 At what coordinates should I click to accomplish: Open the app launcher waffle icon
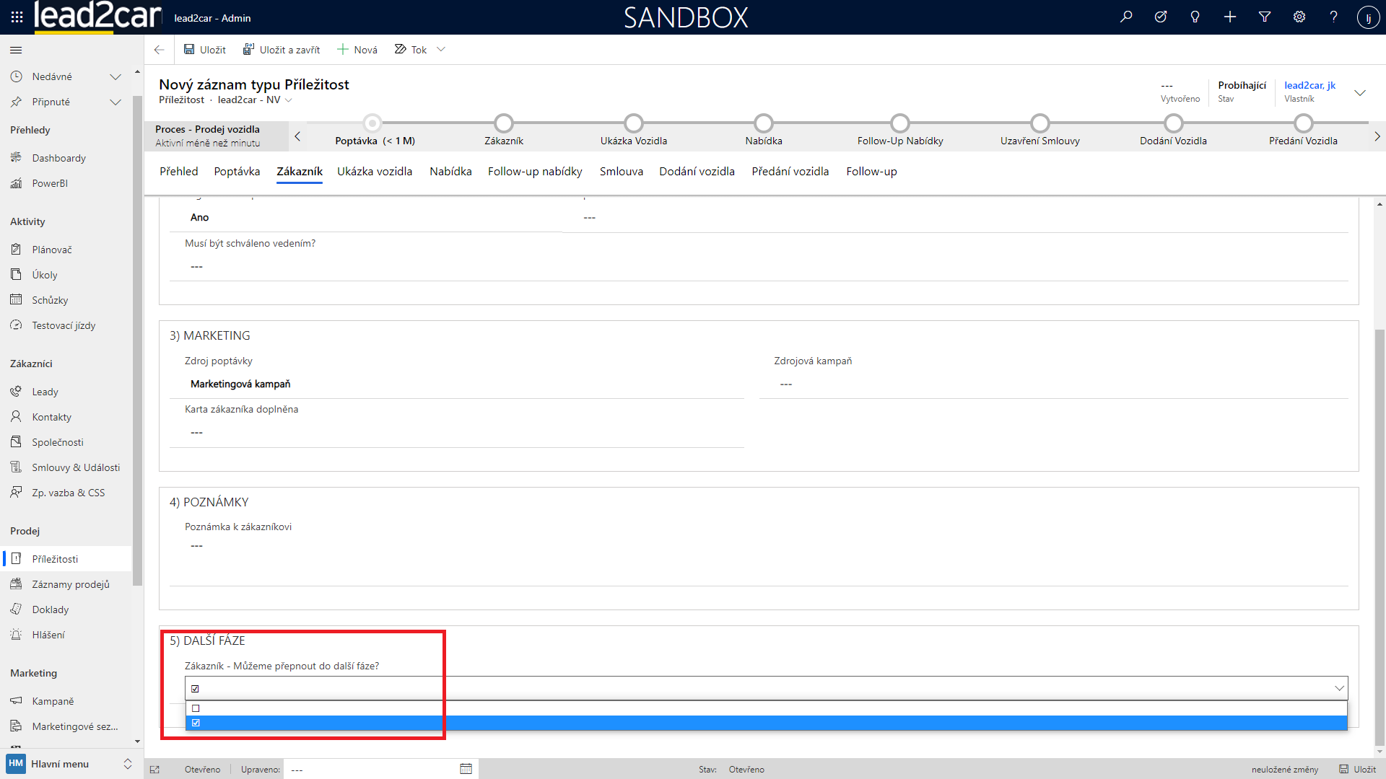click(x=17, y=17)
